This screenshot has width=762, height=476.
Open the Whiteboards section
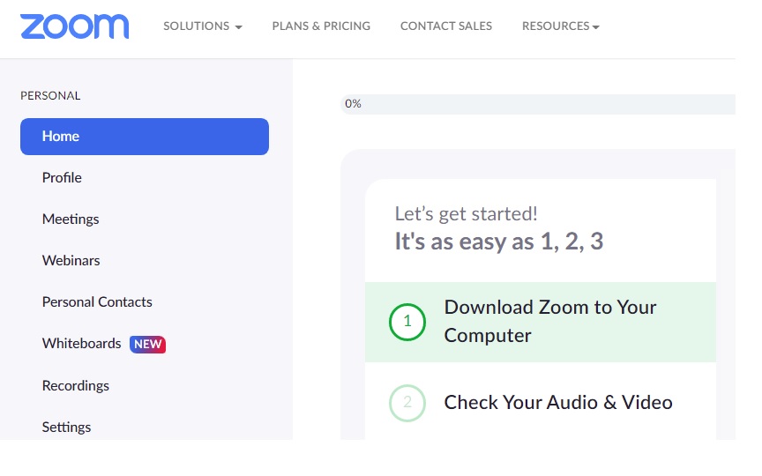tap(82, 344)
